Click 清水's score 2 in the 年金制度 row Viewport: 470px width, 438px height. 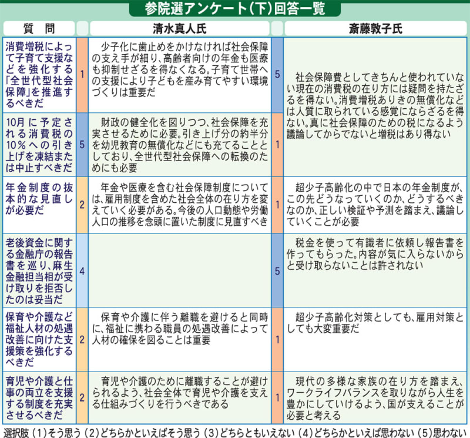(x=82, y=205)
